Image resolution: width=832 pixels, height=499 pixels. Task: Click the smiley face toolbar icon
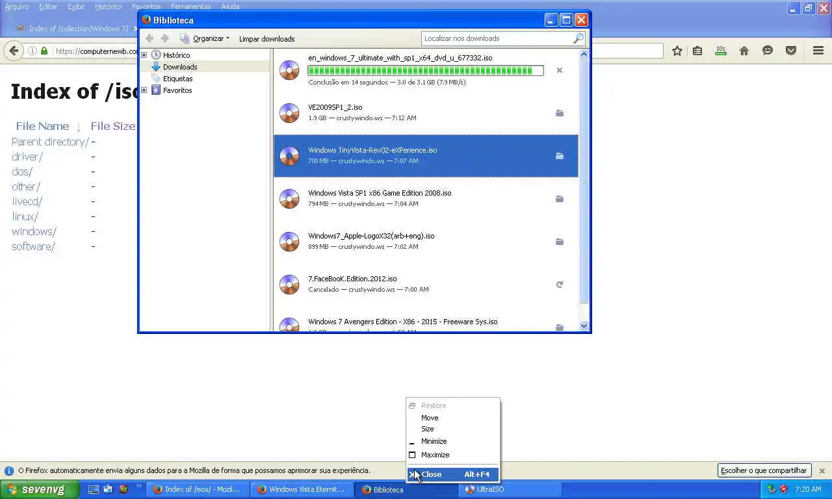768,51
